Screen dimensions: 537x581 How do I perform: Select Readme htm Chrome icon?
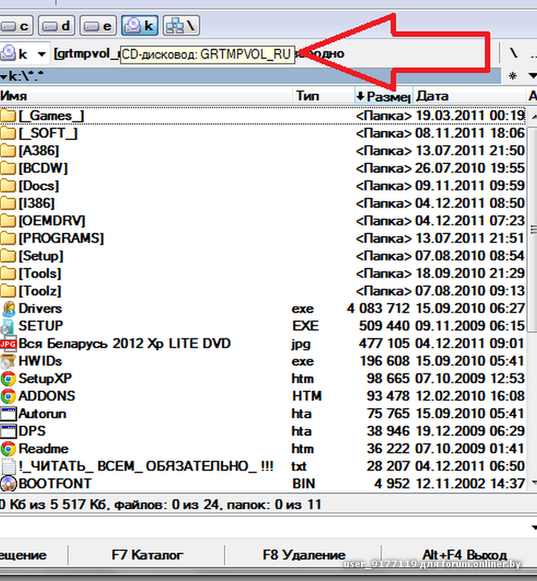click(8, 449)
